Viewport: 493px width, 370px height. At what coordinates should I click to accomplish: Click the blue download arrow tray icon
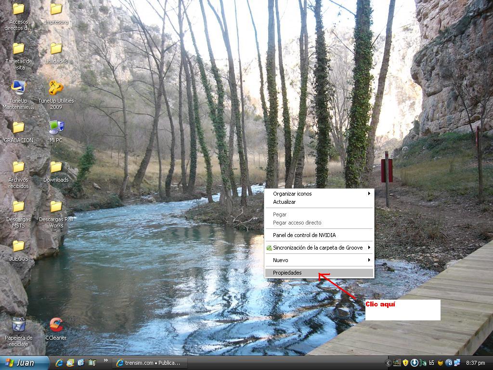(415, 363)
